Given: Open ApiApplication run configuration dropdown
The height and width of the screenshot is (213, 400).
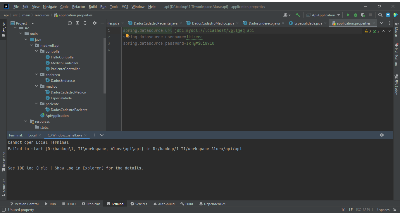Looking at the screenshot, I should tap(323, 15).
